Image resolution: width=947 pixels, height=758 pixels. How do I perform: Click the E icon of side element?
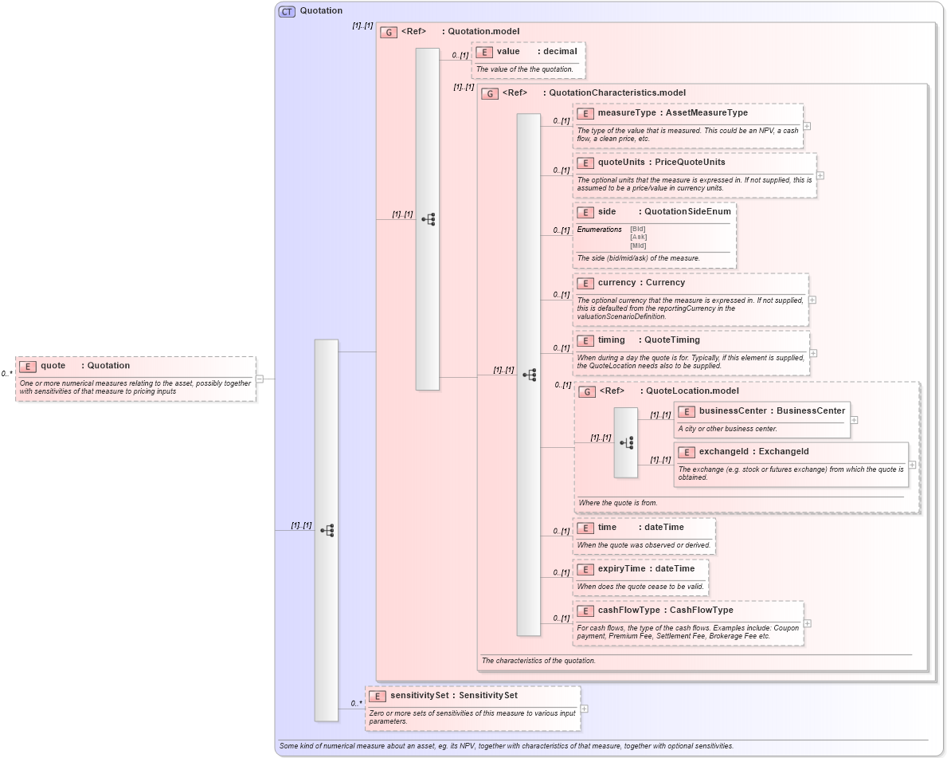pos(585,212)
